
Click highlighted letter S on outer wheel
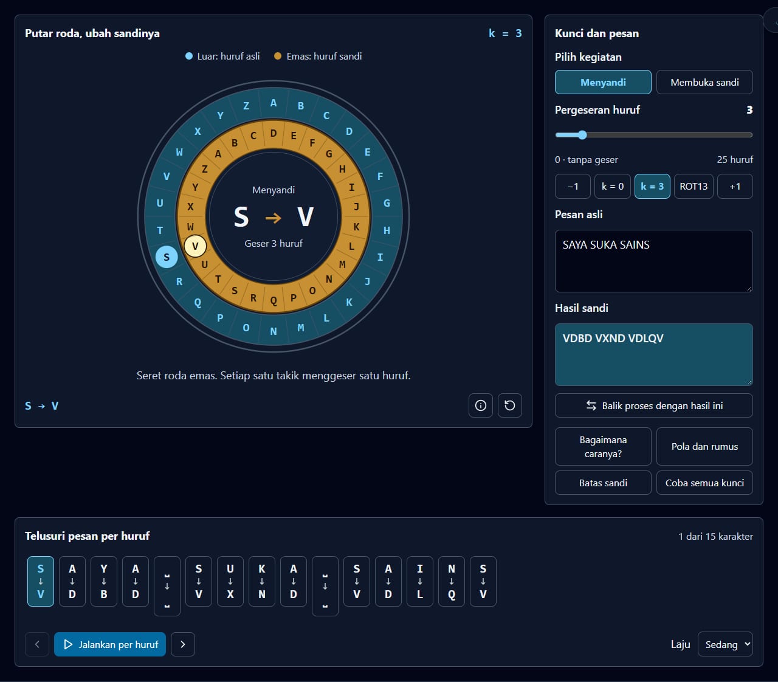pos(167,257)
